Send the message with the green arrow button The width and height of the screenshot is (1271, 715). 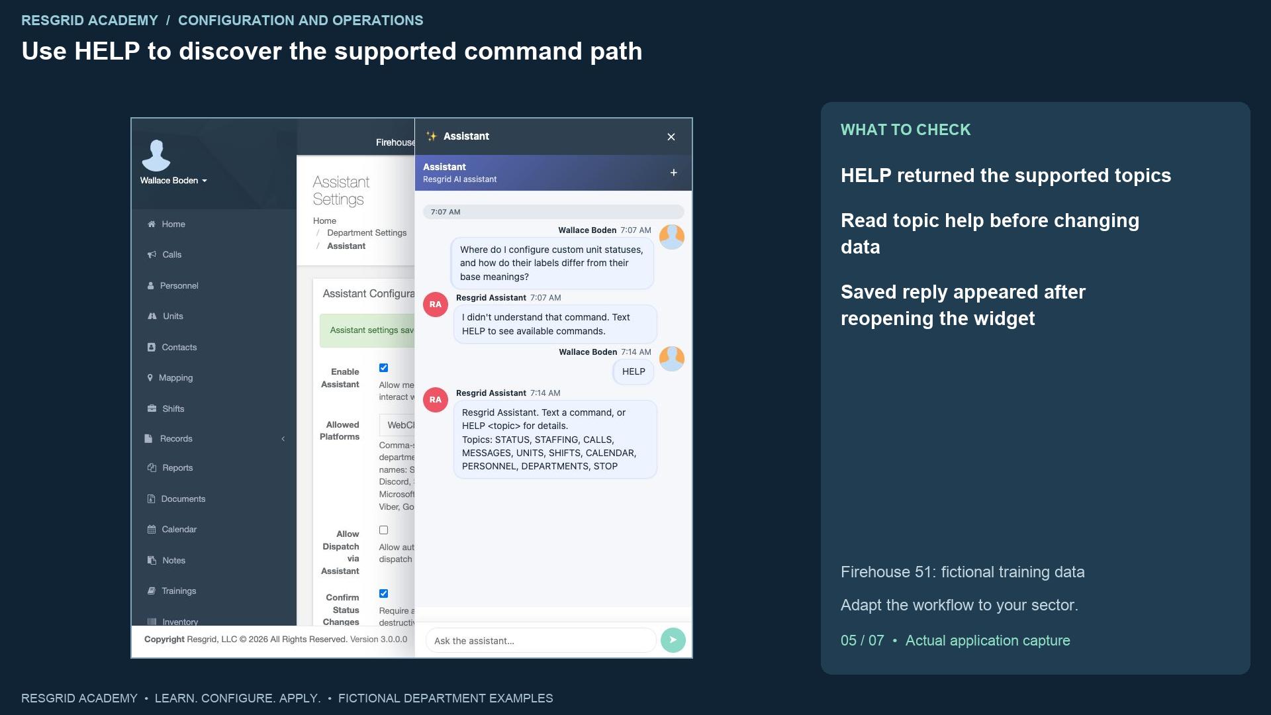[673, 640]
